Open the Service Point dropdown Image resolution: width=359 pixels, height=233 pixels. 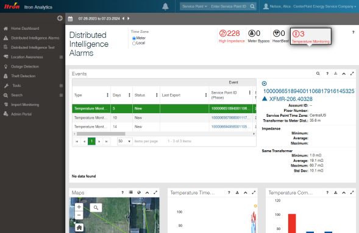194,7
